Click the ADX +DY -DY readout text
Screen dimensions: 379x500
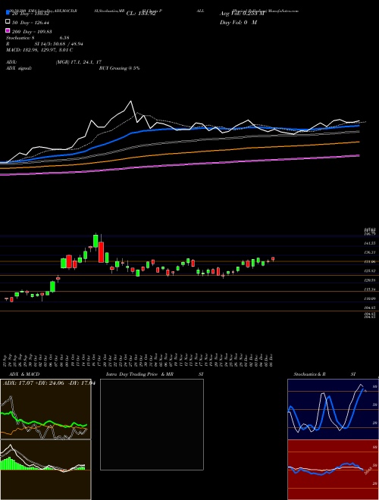49,383
